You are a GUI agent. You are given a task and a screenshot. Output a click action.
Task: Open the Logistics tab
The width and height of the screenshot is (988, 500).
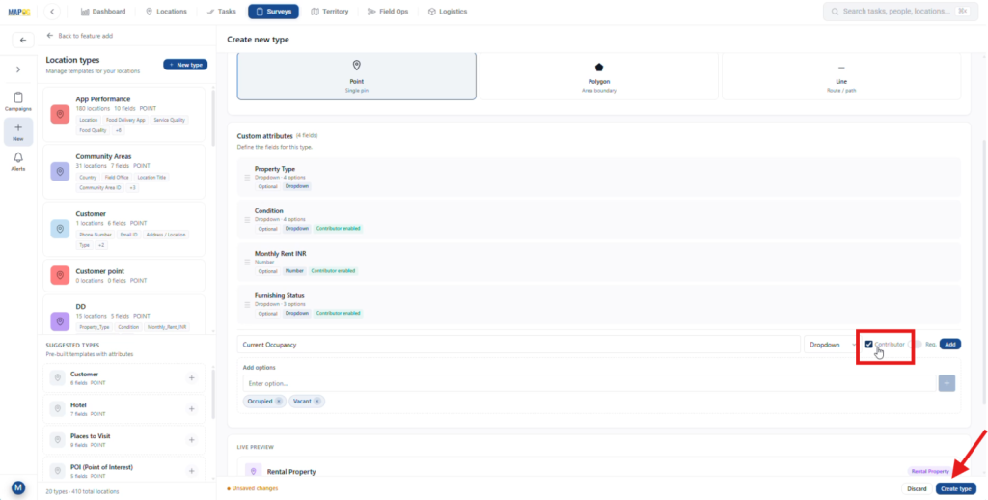[448, 12]
